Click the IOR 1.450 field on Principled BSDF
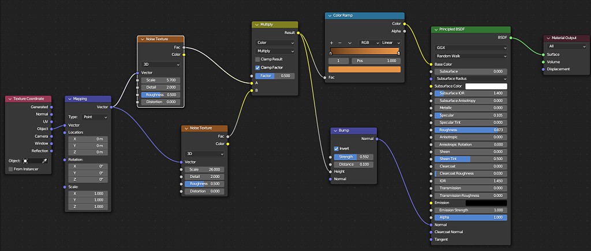The height and width of the screenshot is (251, 591). tap(471, 181)
